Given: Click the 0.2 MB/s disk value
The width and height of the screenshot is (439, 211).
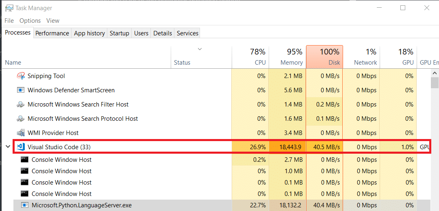Looking at the screenshot, I should tap(324, 104).
